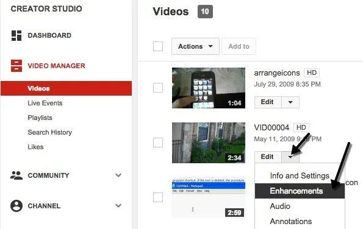Check the arrangeicons video checkbox
The image size is (363, 229).
coord(158,88)
